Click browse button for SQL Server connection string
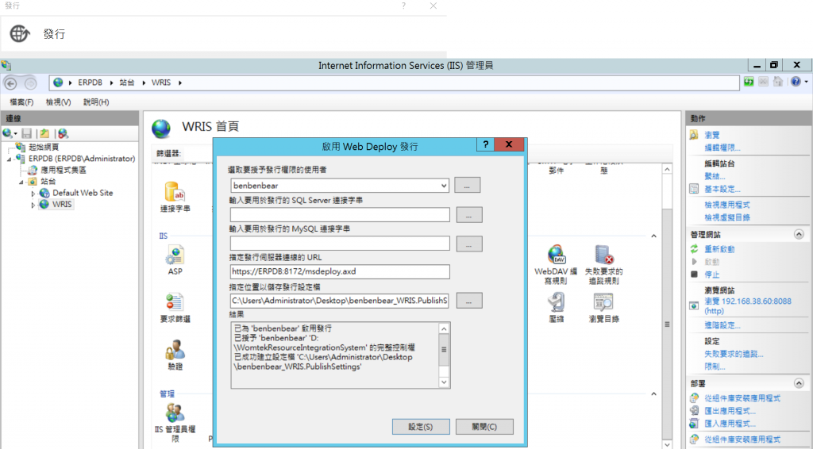Image resolution: width=813 pixels, height=449 pixels. [x=469, y=215]
